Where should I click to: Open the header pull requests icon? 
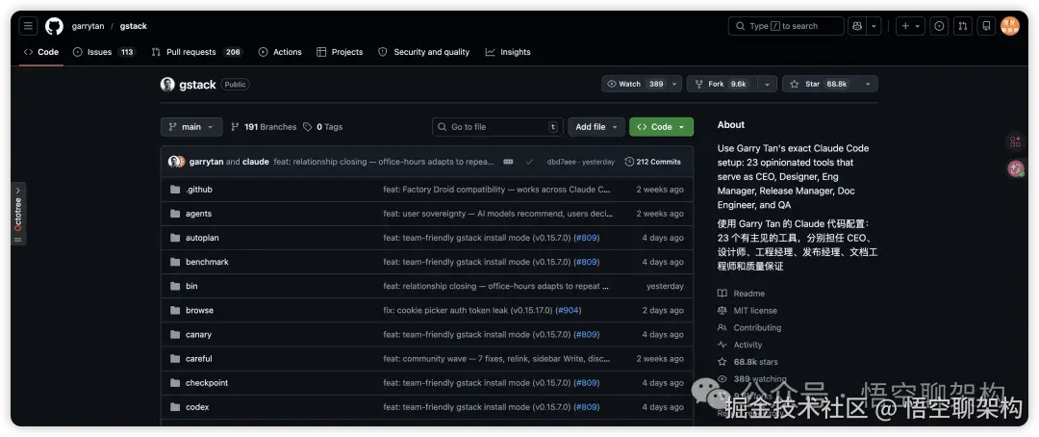point(963,26)
